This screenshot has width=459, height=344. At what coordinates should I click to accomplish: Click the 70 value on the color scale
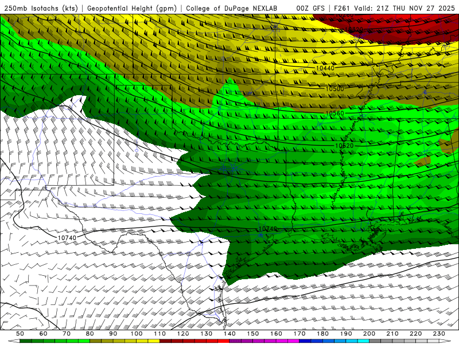click(67, 334)
